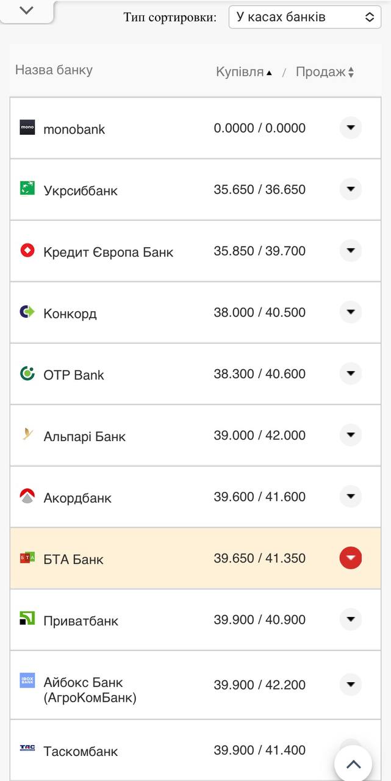
Task: Click the Акордбанк logo icon
Action: [x=26, y=497]
